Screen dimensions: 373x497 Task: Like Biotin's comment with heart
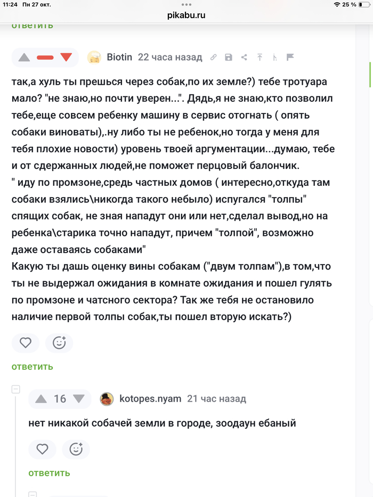coord(25,343)
